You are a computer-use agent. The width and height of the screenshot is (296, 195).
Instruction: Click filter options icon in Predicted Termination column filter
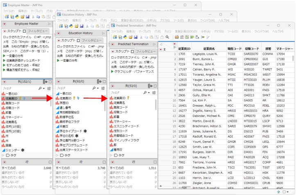click(154, 93)
